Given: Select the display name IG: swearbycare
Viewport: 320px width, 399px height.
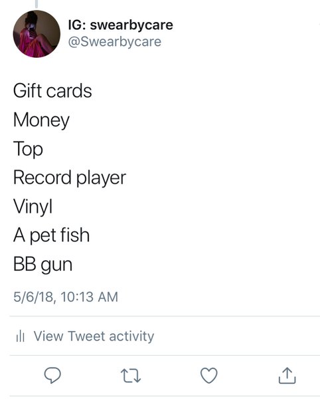Looking at the screenshot, I should click(121, 25).
